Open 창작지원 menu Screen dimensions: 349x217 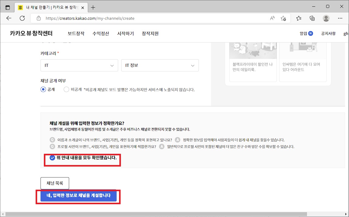click(150, 33)
